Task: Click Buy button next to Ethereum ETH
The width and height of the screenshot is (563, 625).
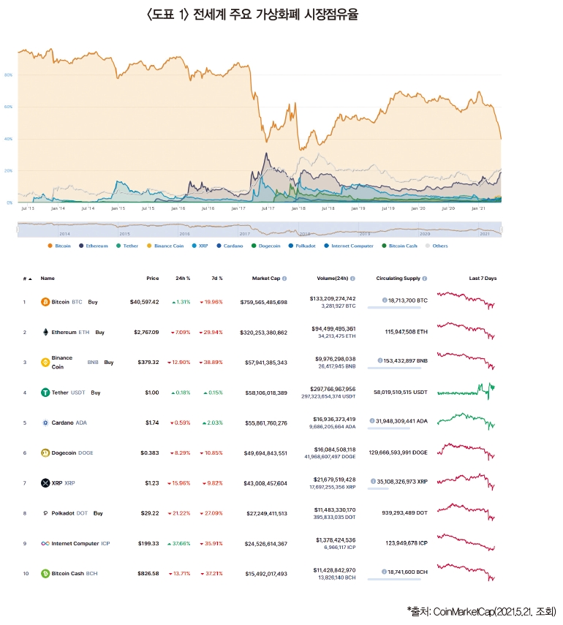Action: click(99, 332)
